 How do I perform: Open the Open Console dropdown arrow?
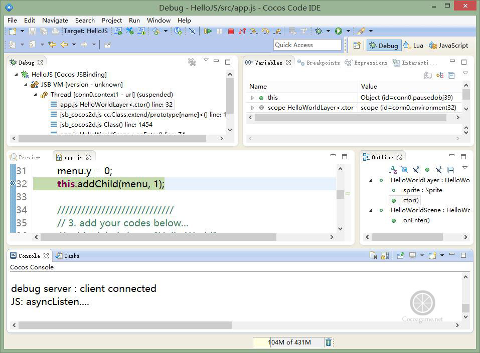pos(442,255)
